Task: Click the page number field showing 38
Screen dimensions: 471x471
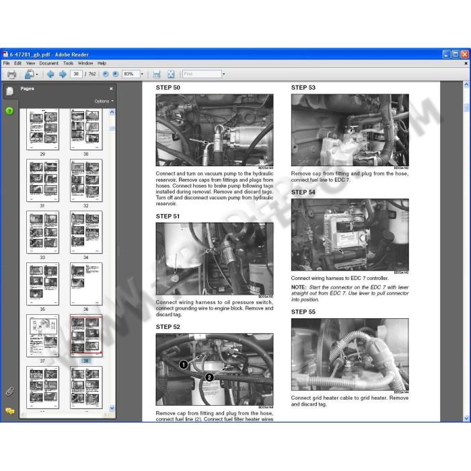Action: tap(76, 74)
